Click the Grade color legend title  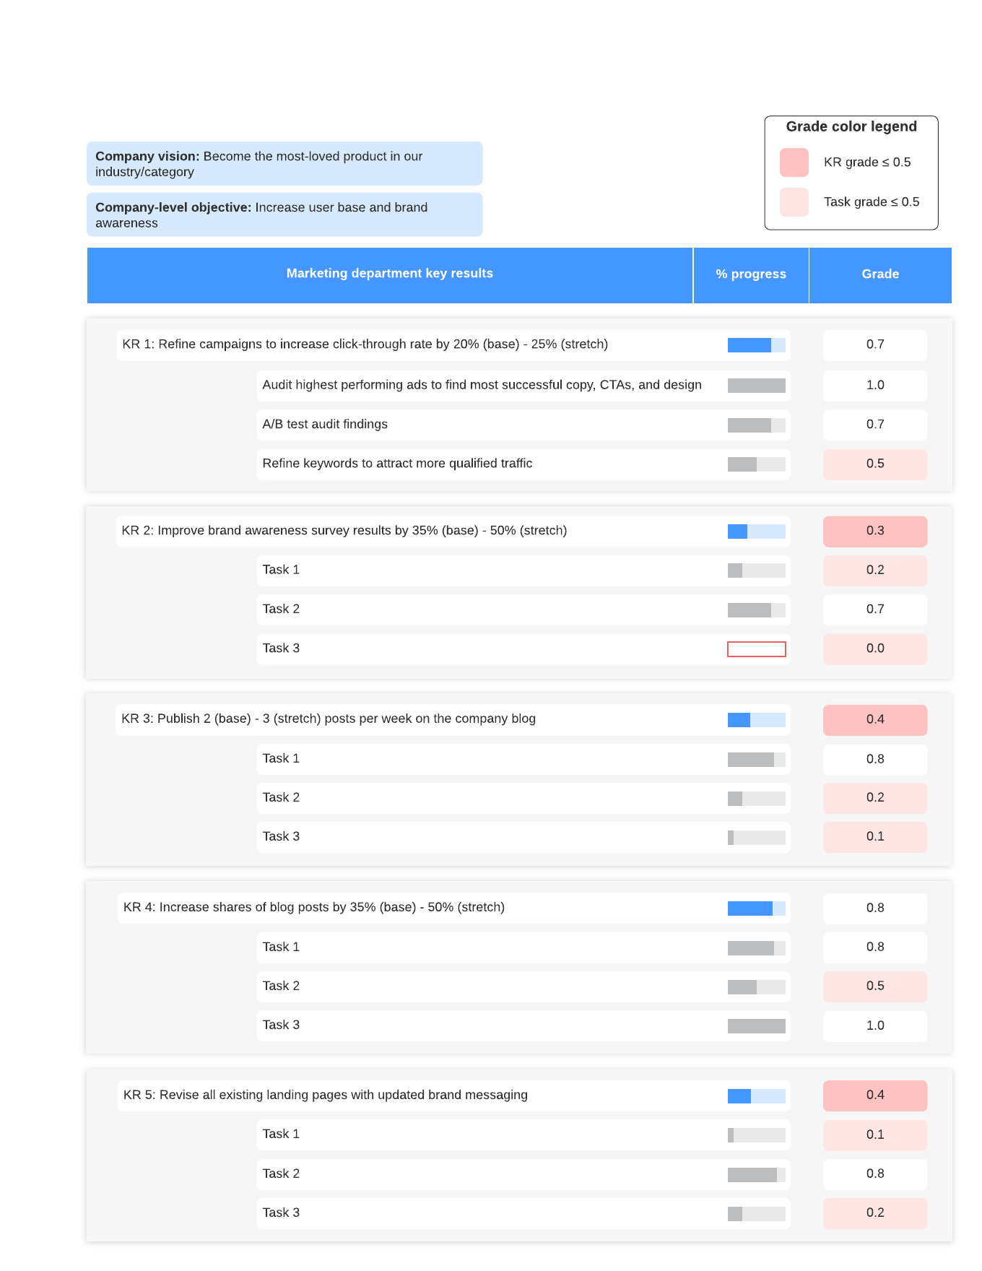tap(851, 127)
